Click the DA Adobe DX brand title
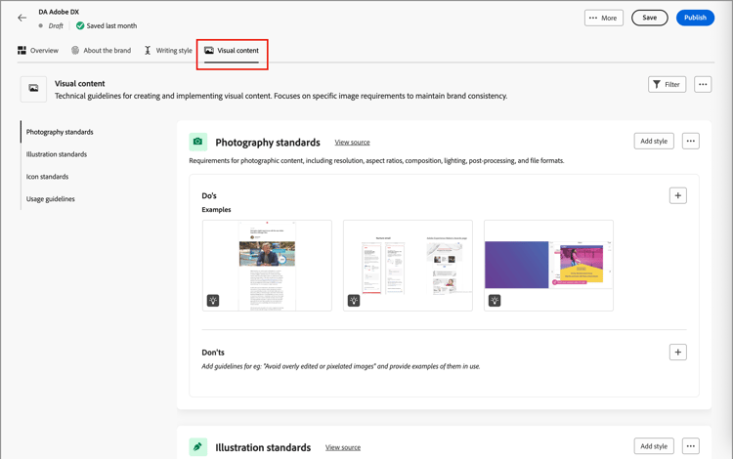 (59, 12)
